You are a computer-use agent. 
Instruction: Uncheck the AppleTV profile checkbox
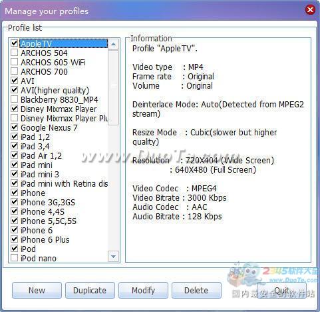[14, 43]
